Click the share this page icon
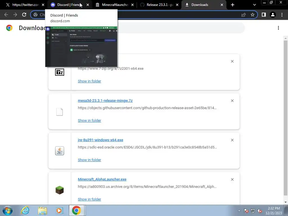This screenshot has width=288, height=216. pyautogui.click(x=244, y=15)
